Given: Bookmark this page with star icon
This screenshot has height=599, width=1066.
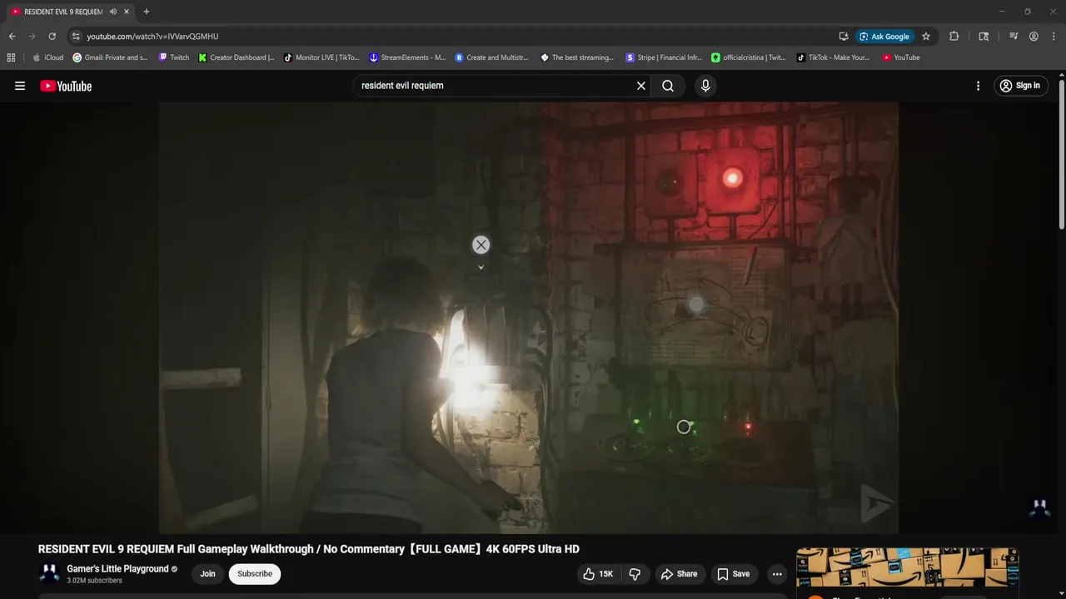Looking at the screenshot, I should [925, 37].
